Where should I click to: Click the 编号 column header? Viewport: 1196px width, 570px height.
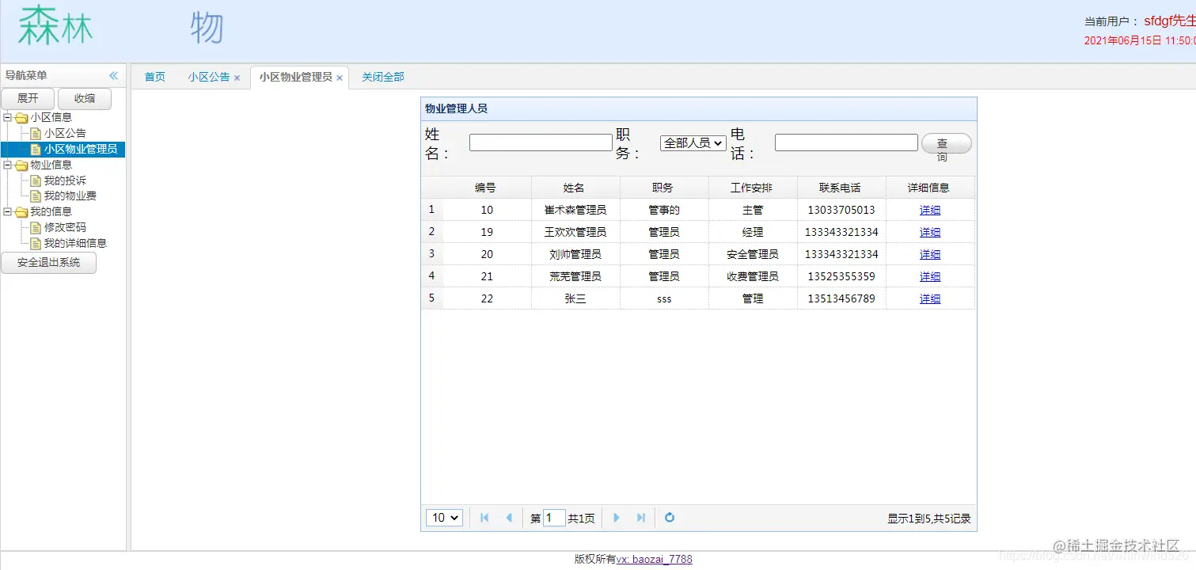tap(487, 188)
